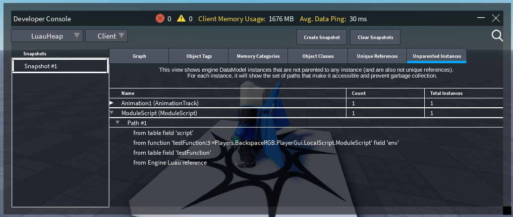Viewport: 513px width, 217px height.
Task: Collapse the ModuleScript (ModuleScript) row
Action: tap(112, 113)
